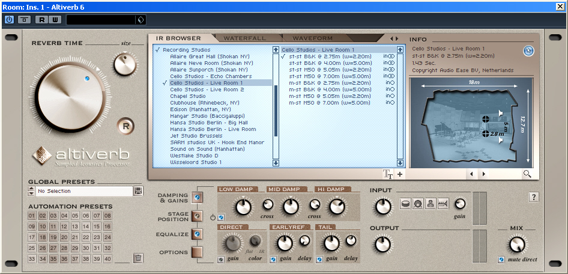Click the Input level knob
The image size is (568, 274).
point(383,207)
